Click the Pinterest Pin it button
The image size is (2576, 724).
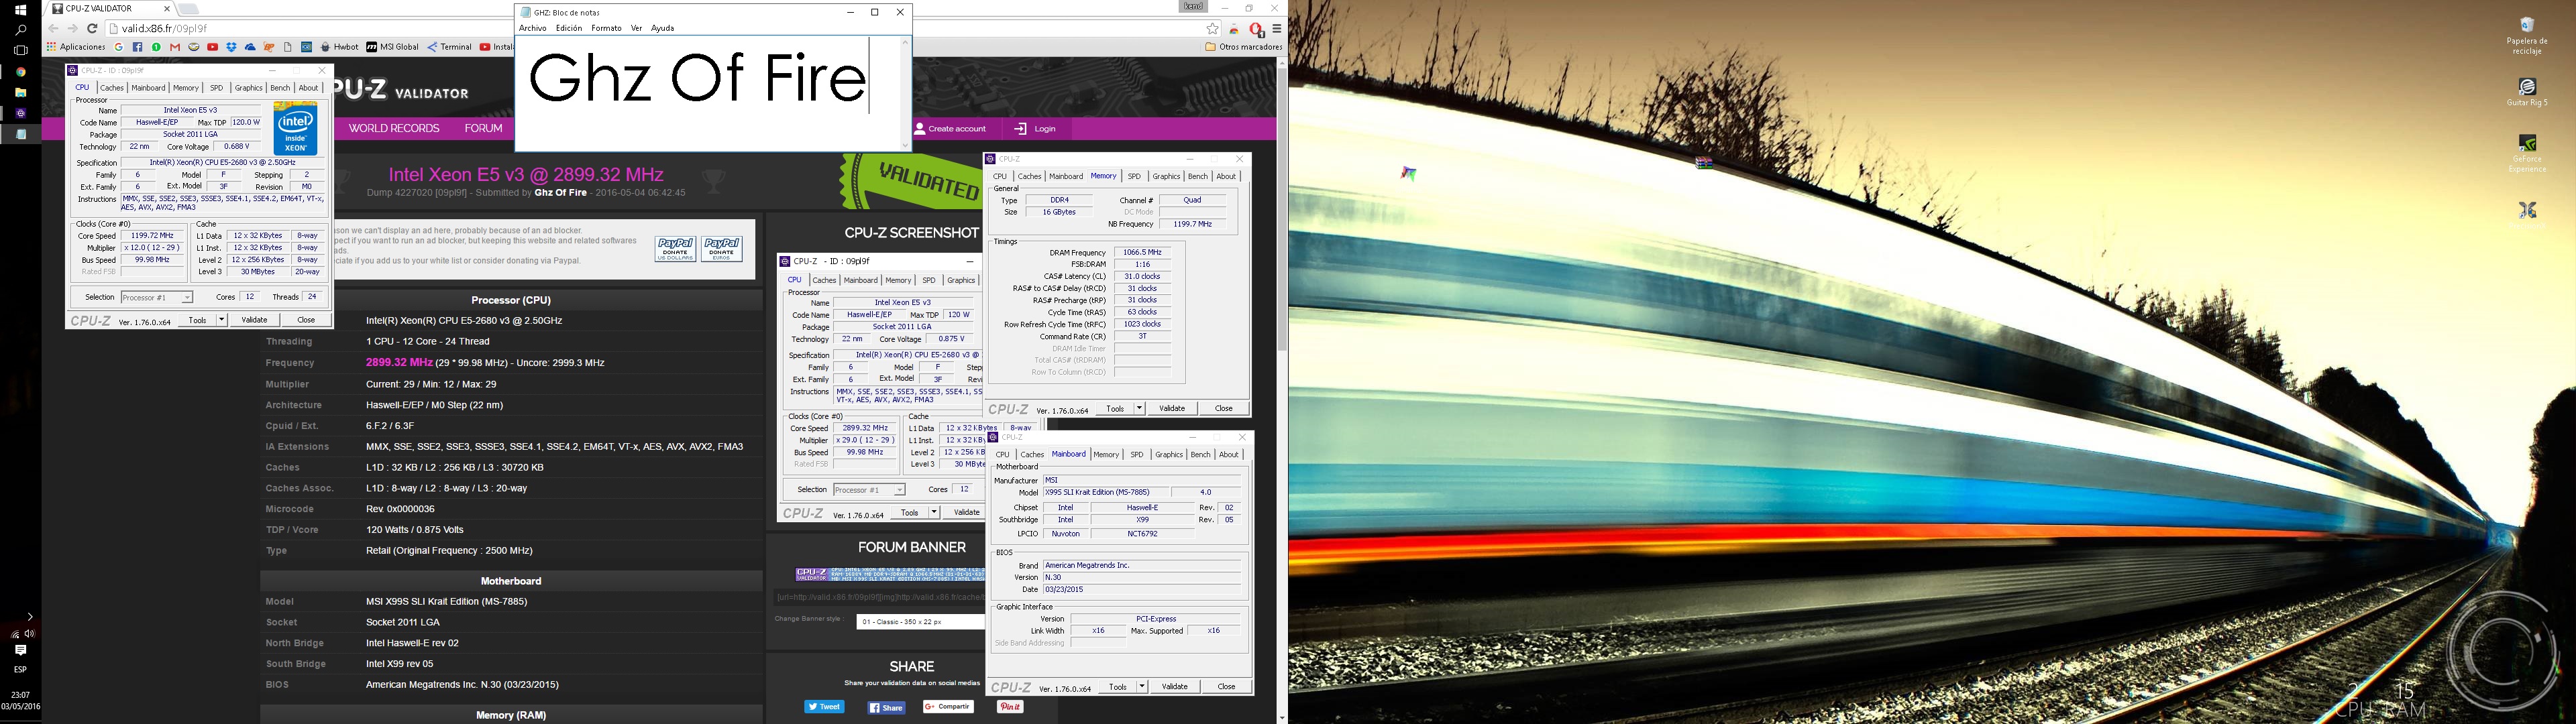(x=1010, y=707)
